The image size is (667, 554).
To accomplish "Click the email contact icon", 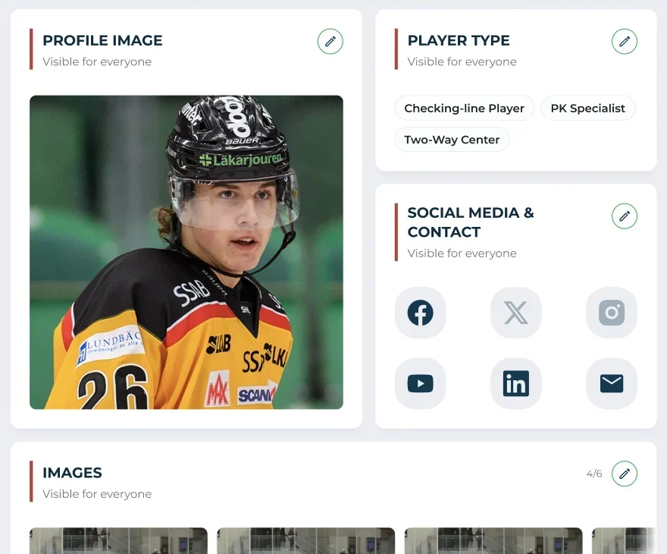I will coord(612,384).
